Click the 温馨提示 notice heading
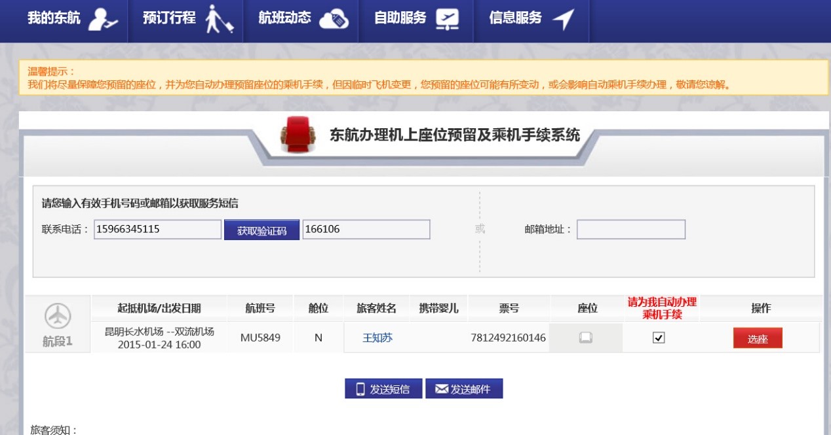 click(x=52, y=71)
